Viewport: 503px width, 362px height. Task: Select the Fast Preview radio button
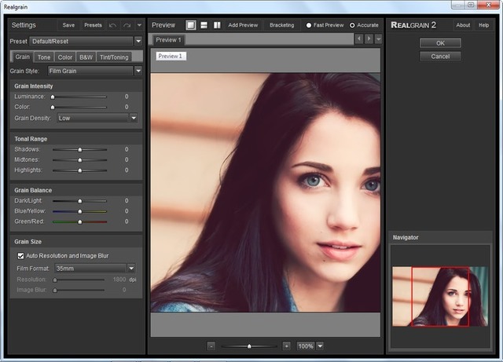pos(309,25)
